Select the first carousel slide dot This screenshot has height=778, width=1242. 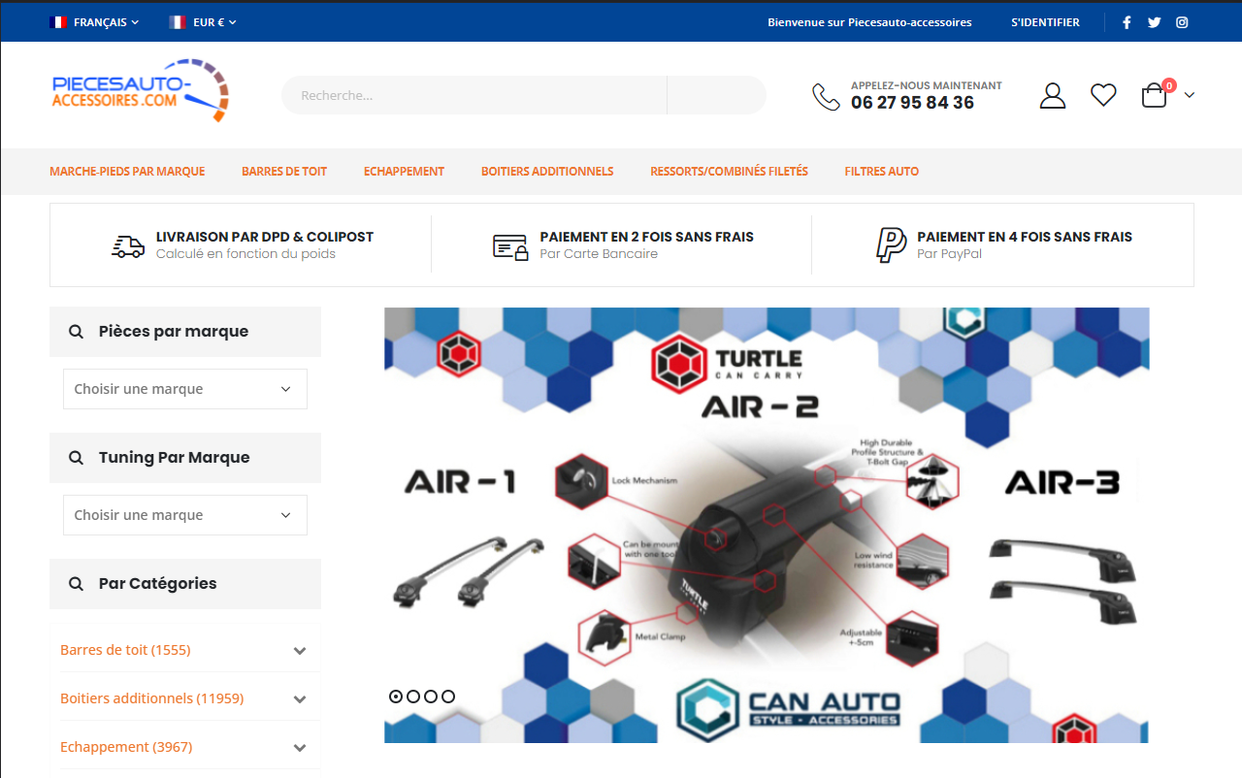[396, 697]
